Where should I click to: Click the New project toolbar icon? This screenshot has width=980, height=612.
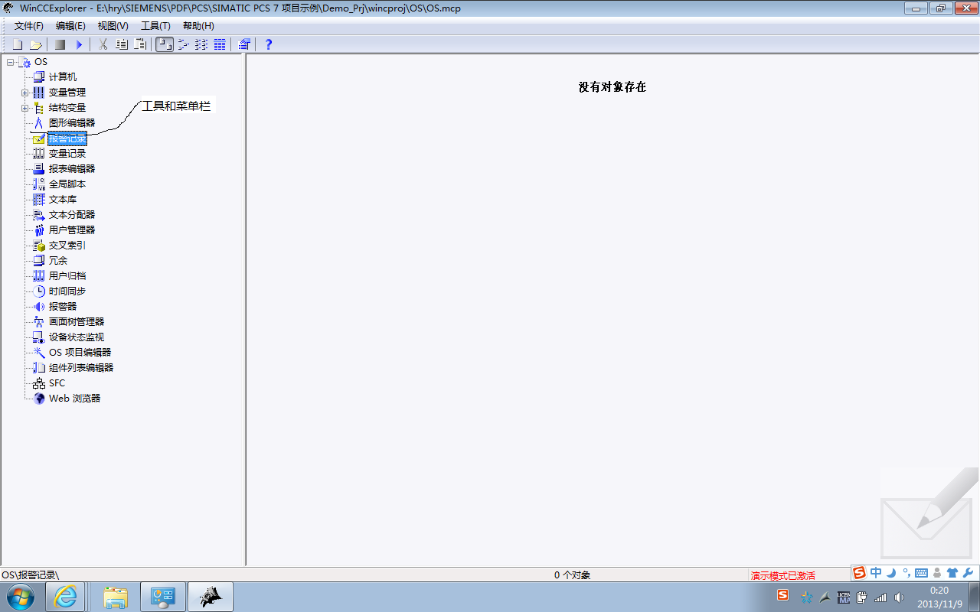tap(18, 44)
